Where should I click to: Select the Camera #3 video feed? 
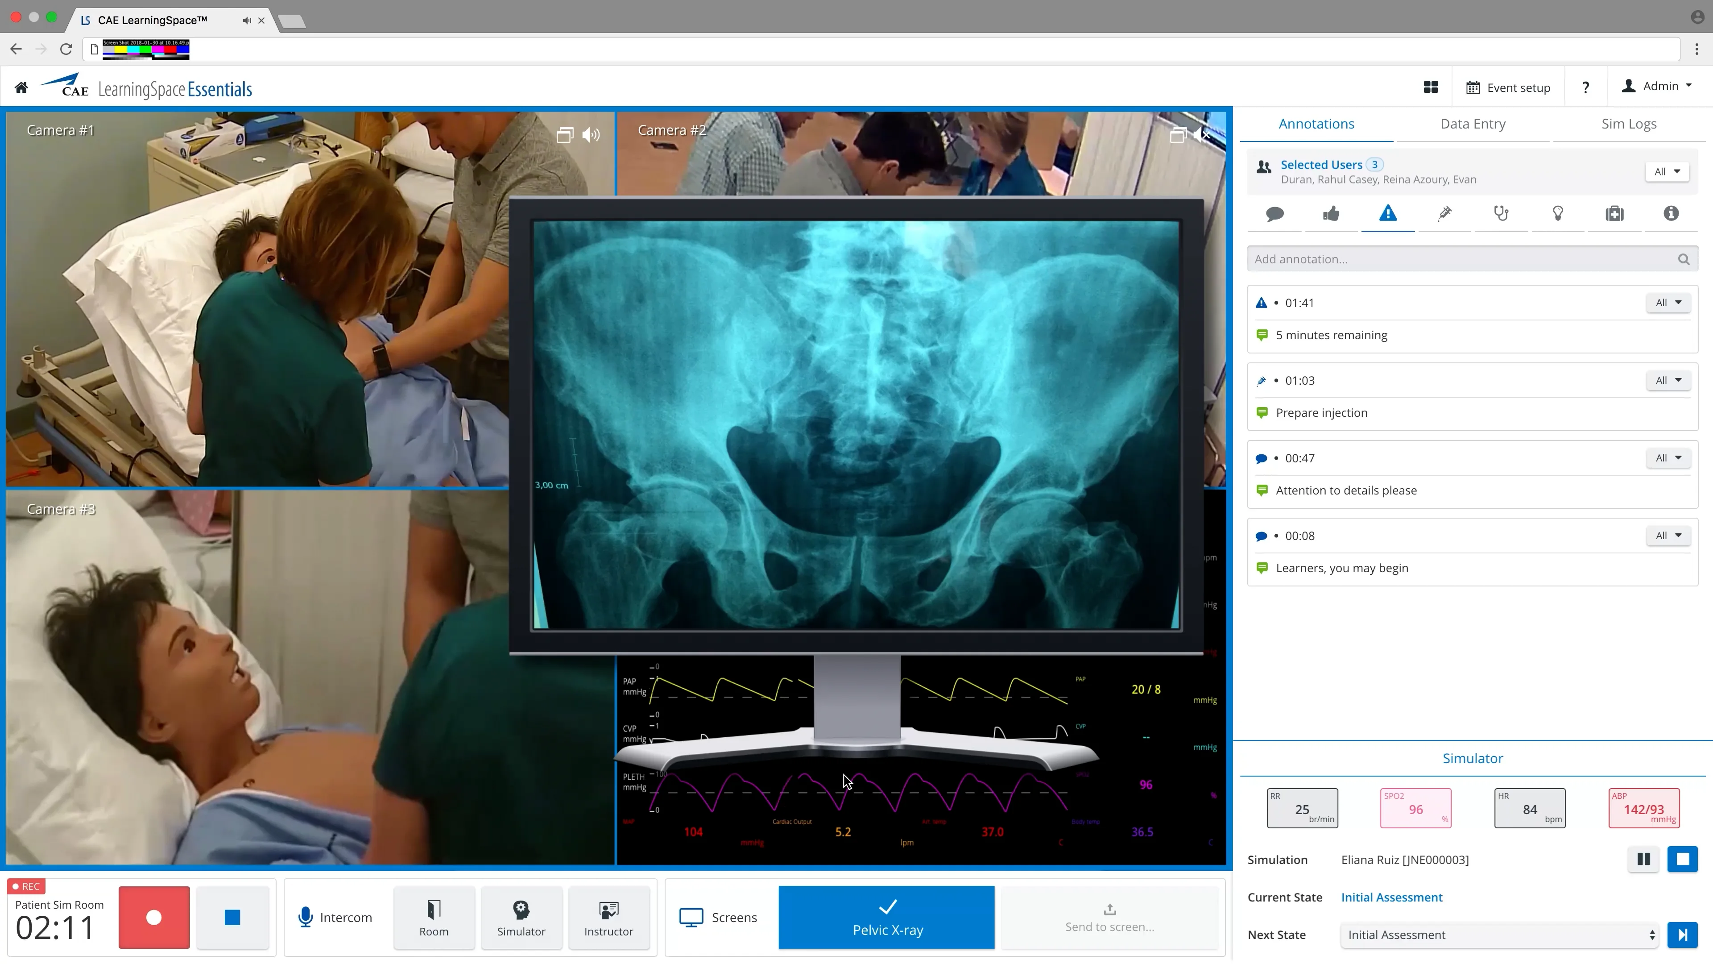tap(310, 677)
